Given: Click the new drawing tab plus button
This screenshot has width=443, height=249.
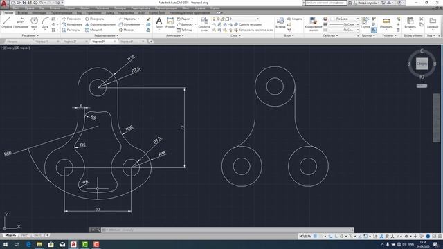Looking at the screenshot, I should (x=151, y=41).
